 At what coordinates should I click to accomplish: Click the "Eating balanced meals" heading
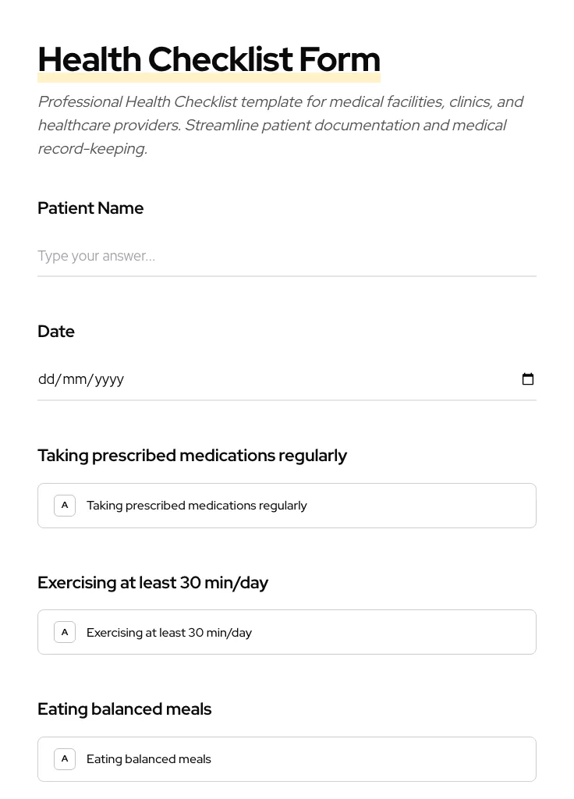124,708
